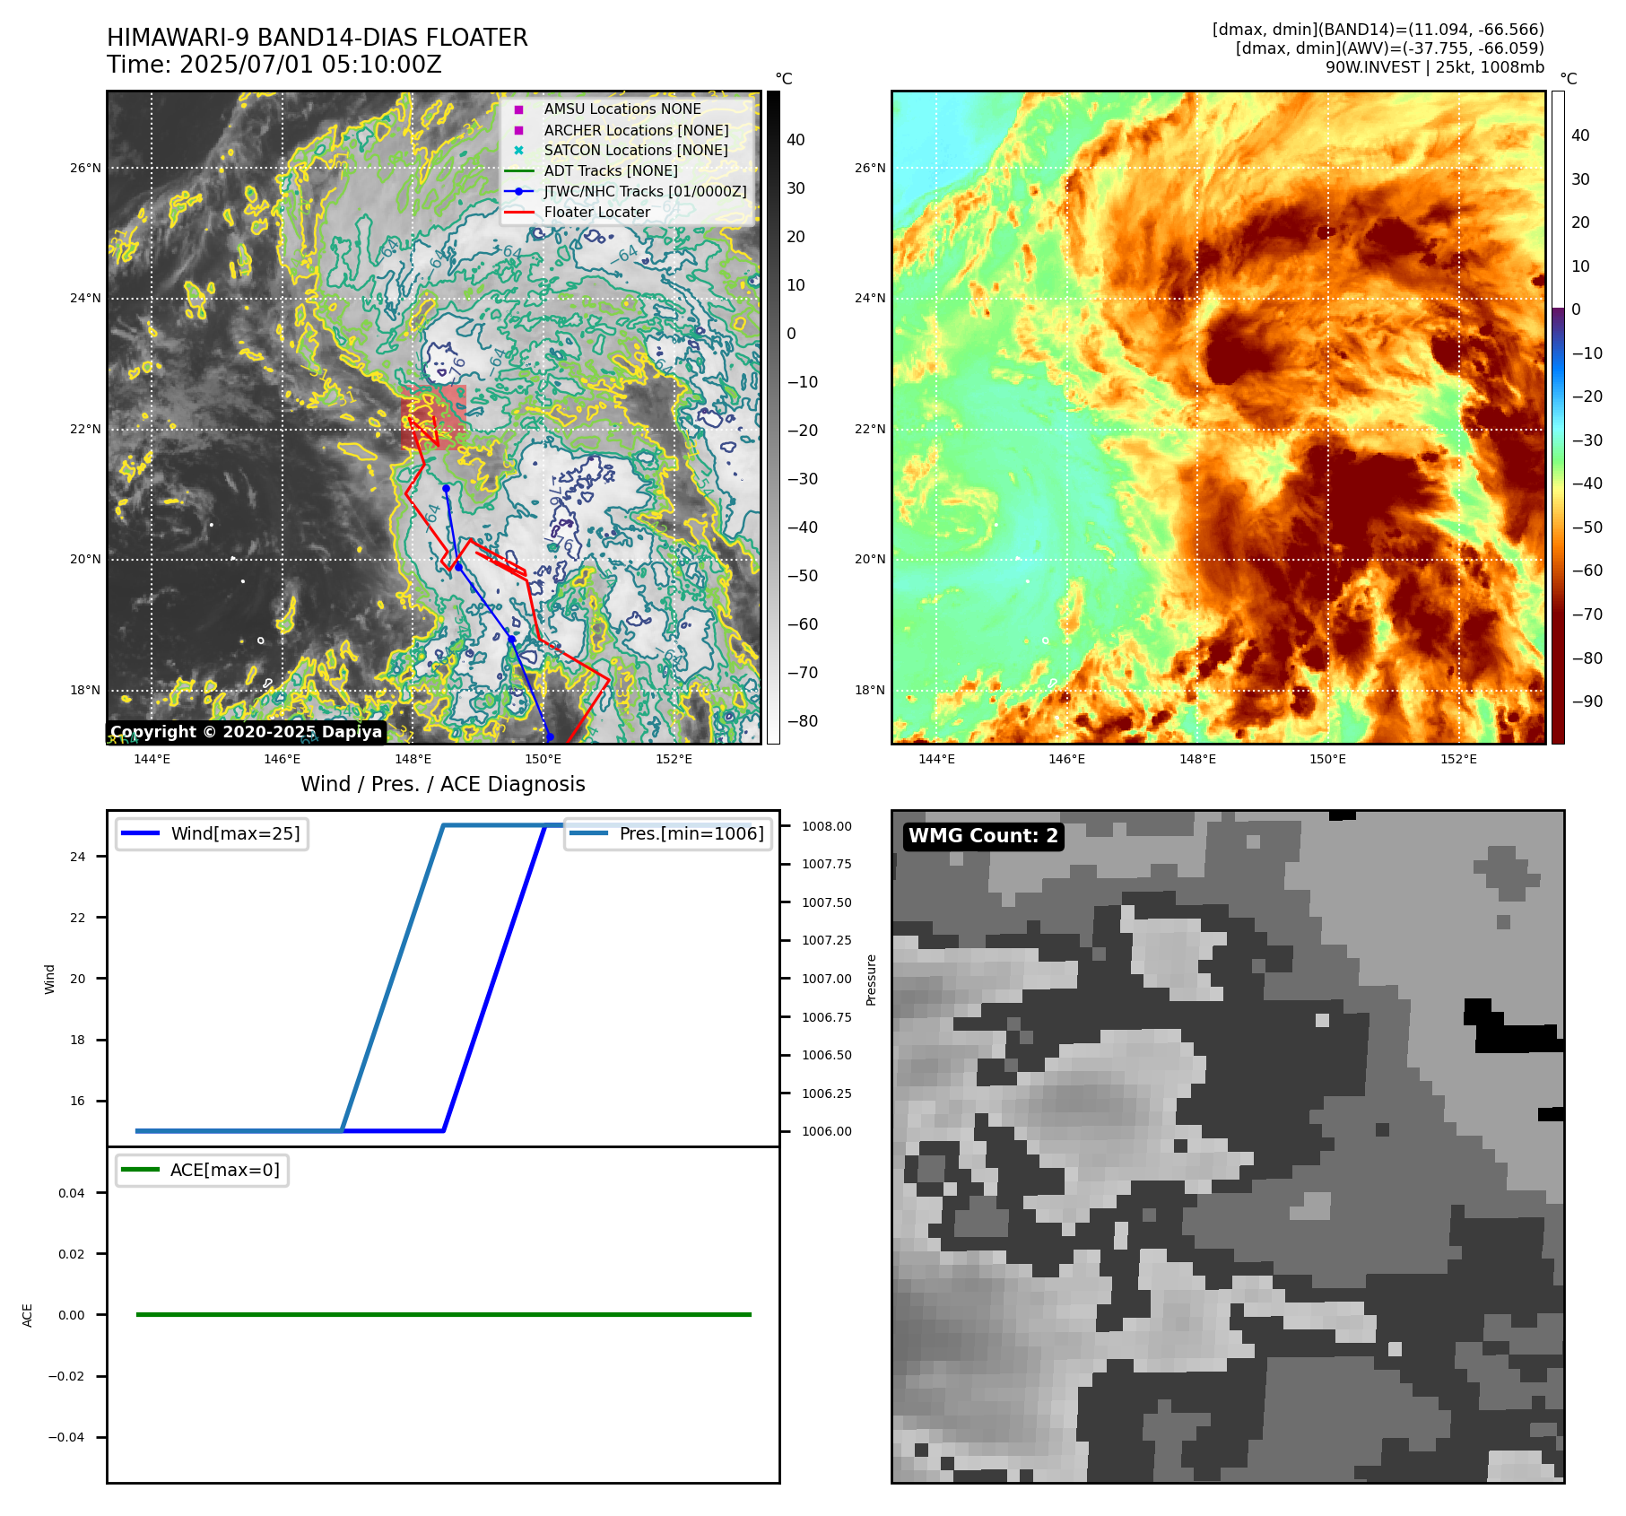Click the 'SATCON Locations [NONE]' legend text
This screenshot has width=1626, height=1516.
[x=636, y=151]
